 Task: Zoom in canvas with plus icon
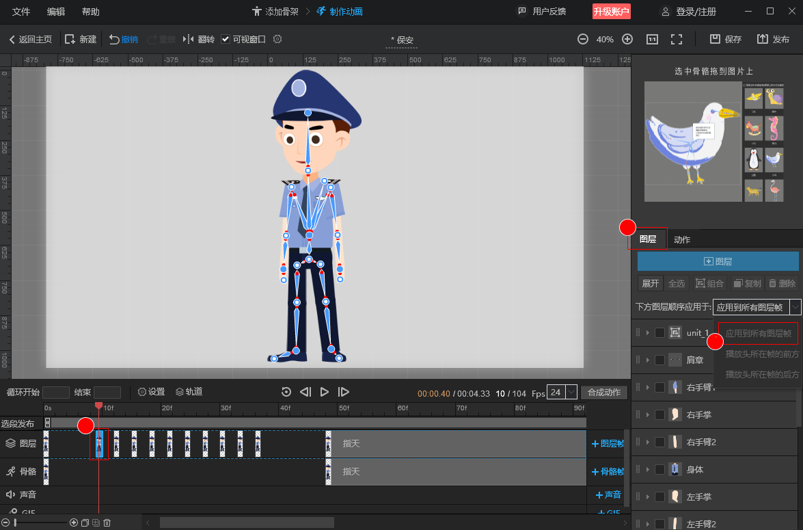coord(627,40)
